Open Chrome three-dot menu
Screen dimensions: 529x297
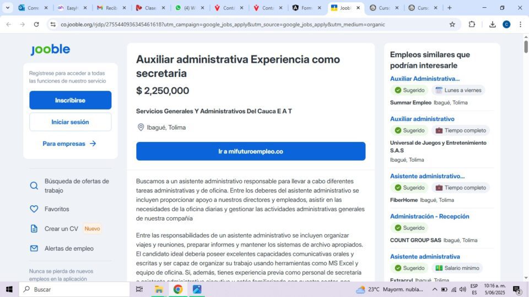[520, 24]
